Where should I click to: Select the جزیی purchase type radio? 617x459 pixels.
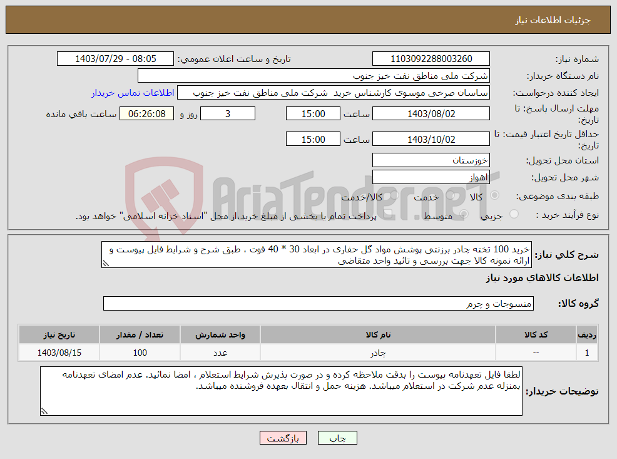pos(514,214)
